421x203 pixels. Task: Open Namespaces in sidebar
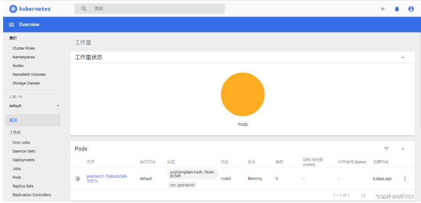(x=24, y=57)
